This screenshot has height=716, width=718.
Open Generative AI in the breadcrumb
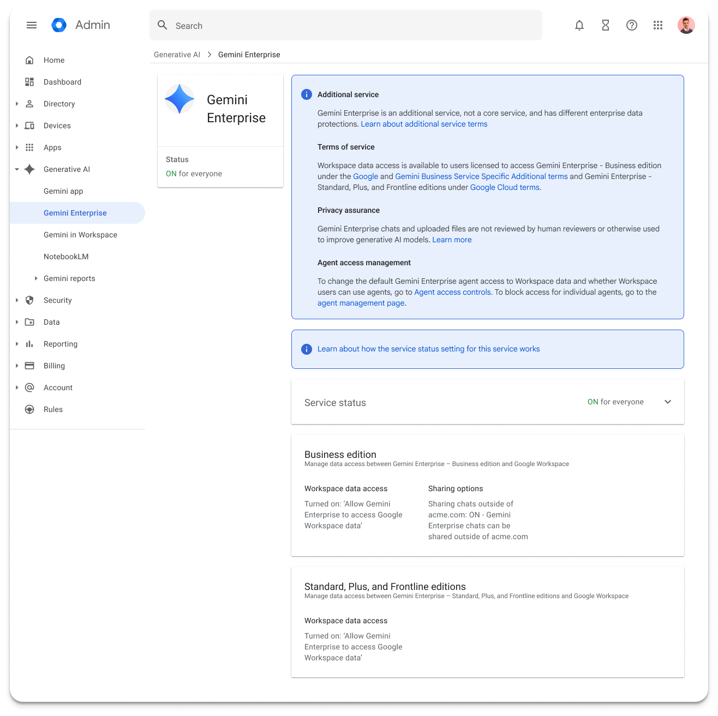(x=177, y=55)
